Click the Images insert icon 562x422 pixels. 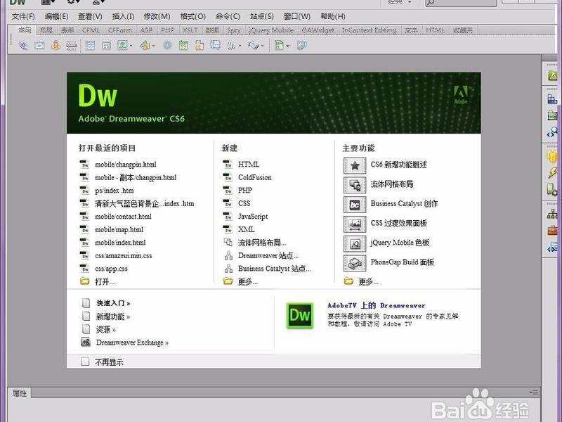122,45
